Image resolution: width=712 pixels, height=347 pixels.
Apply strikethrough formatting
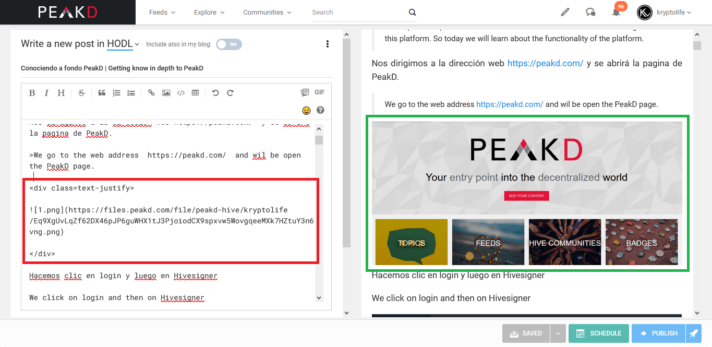[x=81, y=93]
